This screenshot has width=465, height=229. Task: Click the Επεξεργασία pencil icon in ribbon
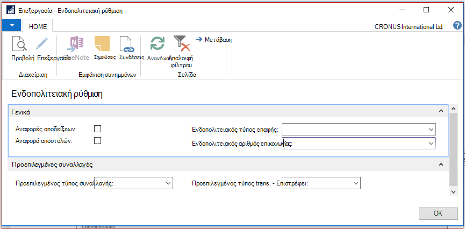pos(42,44)
